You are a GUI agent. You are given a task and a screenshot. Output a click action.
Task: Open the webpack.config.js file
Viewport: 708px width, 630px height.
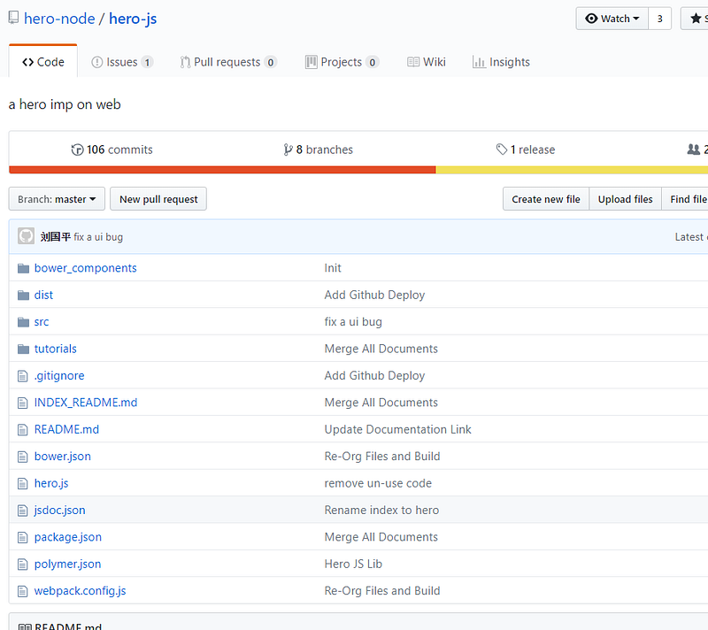80,591
